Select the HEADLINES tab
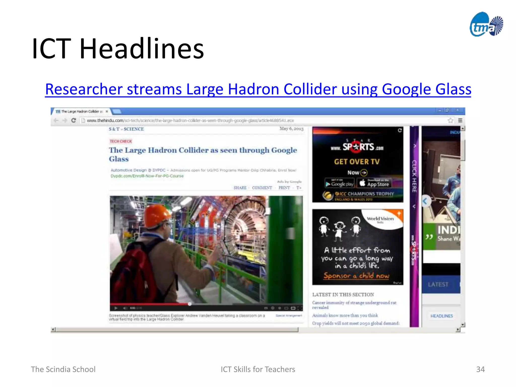The image size is (516, 387). 442,316
